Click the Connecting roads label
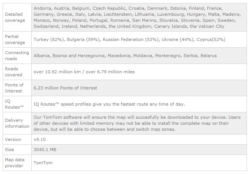 (17, 56)
